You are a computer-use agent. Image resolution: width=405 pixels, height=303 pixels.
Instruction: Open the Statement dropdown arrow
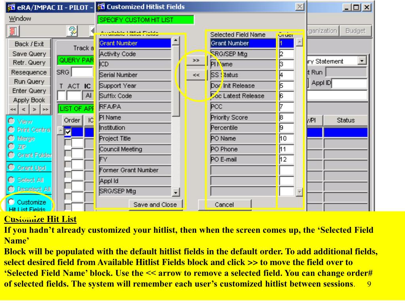coord(362,61)
